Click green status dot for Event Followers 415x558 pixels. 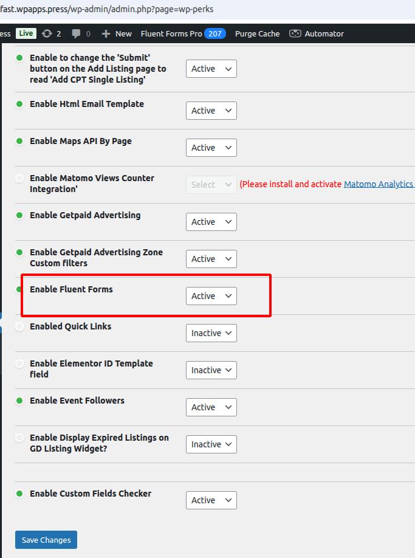(19, 401)
